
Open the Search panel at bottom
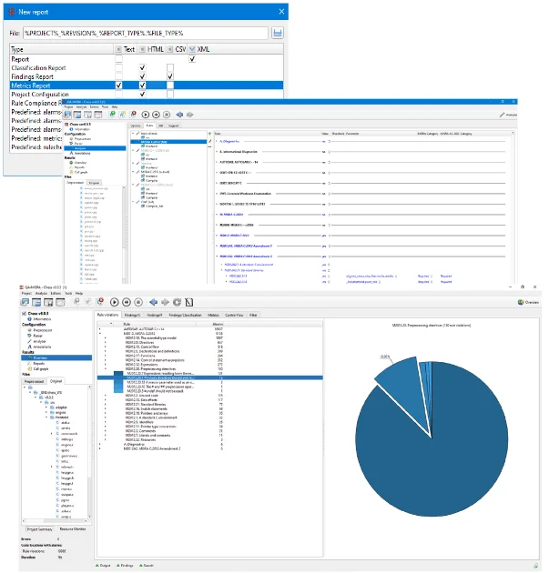(146, 566)
